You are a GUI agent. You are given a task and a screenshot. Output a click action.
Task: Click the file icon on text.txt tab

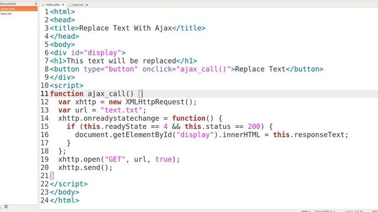pos(70,5)
